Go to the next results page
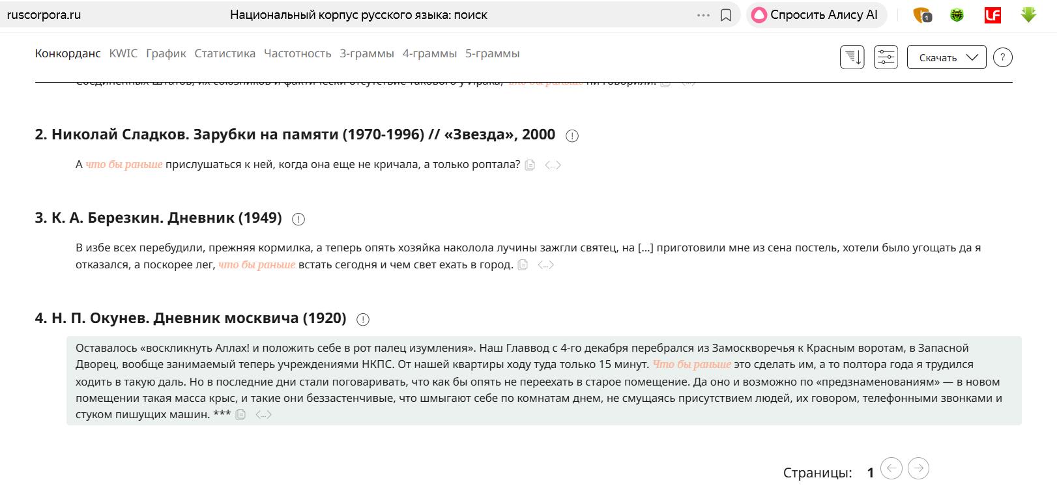Viewport: 1057px width, 495px height. pos(918,468)
